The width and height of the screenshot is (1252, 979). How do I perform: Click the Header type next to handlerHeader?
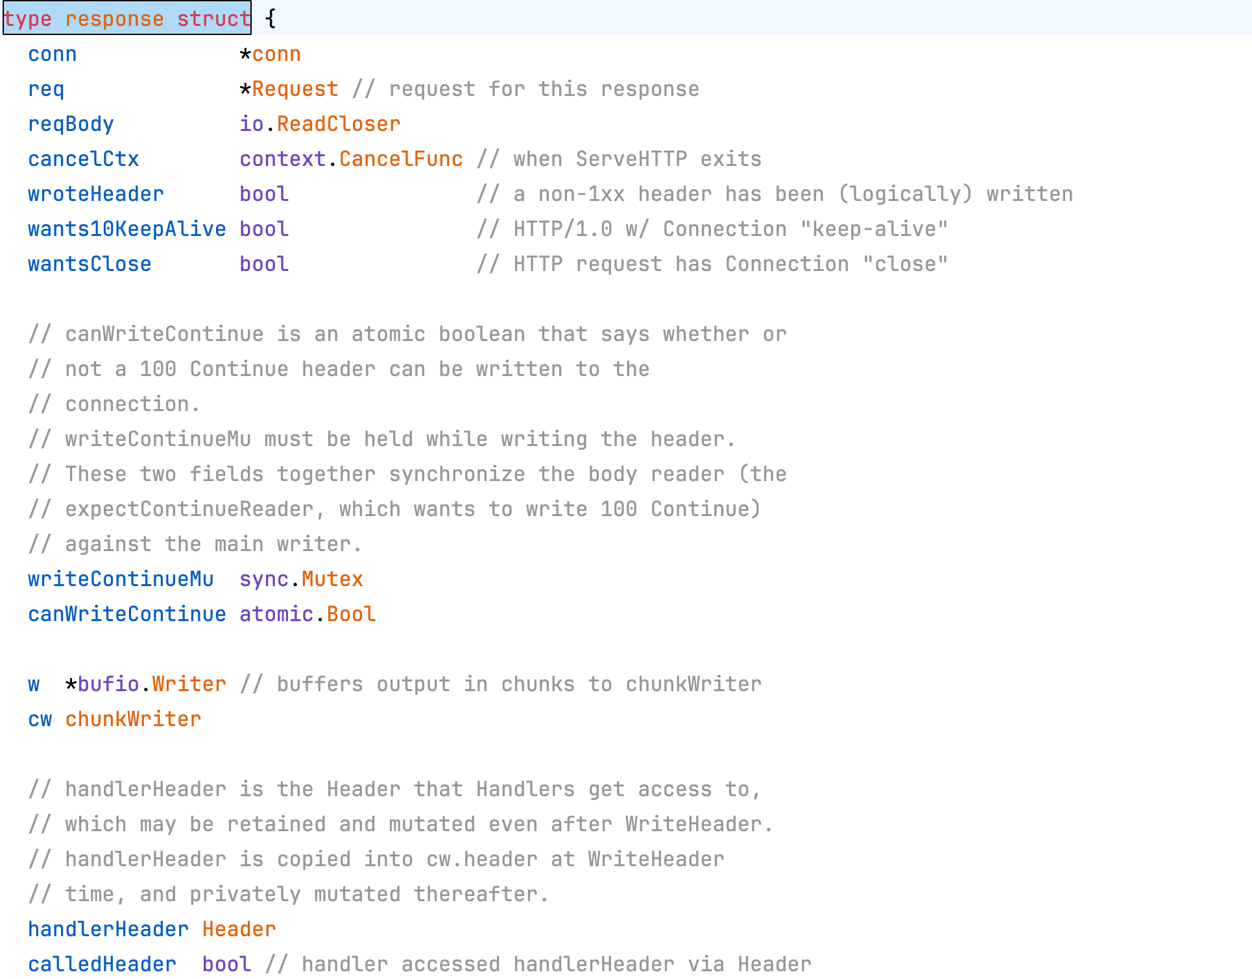239,929
